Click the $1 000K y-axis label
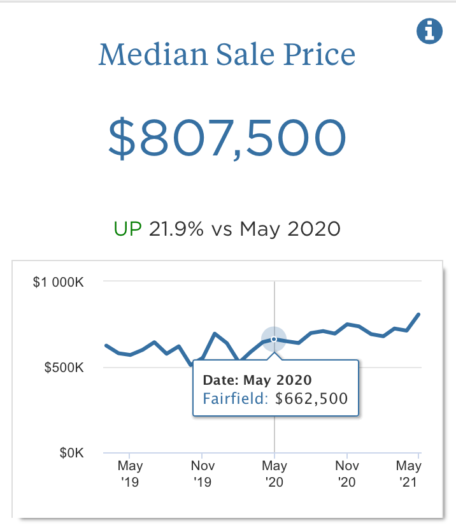The width and height of the screenshot is (456, 530). 59,282
